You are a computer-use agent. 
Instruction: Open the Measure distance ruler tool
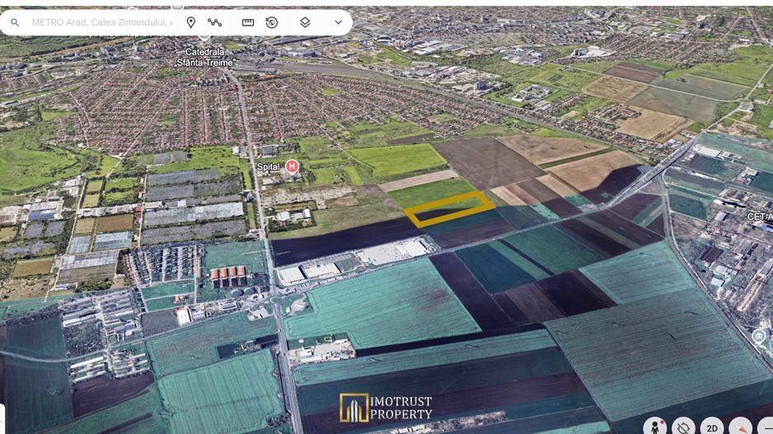[x=248, y=23]
